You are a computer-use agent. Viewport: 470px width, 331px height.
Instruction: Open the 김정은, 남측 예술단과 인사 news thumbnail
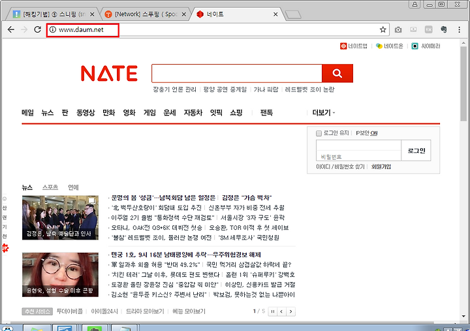60,217
